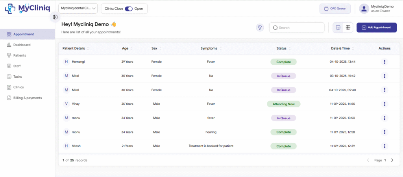Click the Add Appointment button
The height and width of the screenshot is (177, 403).
coord(376,27)
